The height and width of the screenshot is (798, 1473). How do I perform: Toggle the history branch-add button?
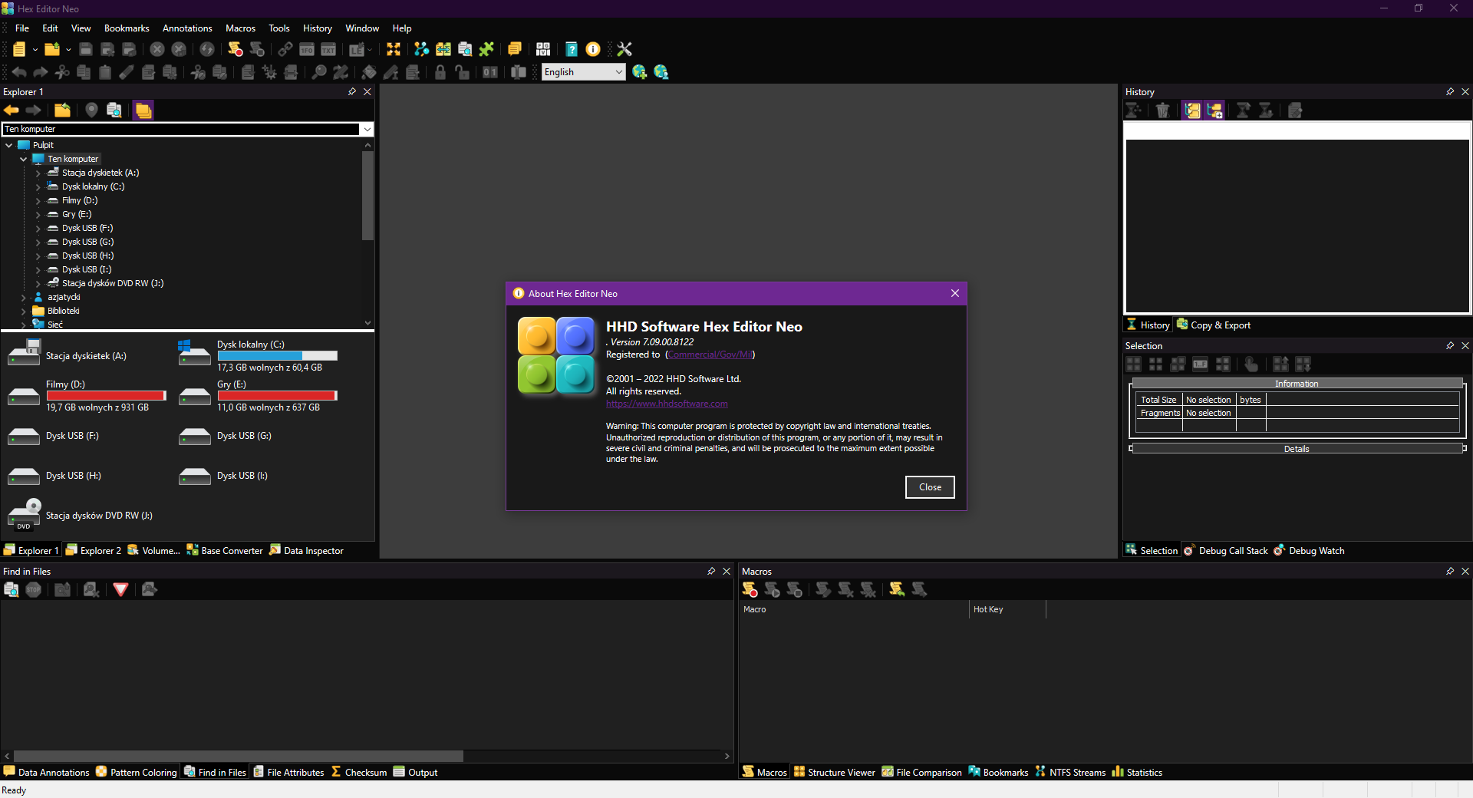click(x=1214, y=110)
